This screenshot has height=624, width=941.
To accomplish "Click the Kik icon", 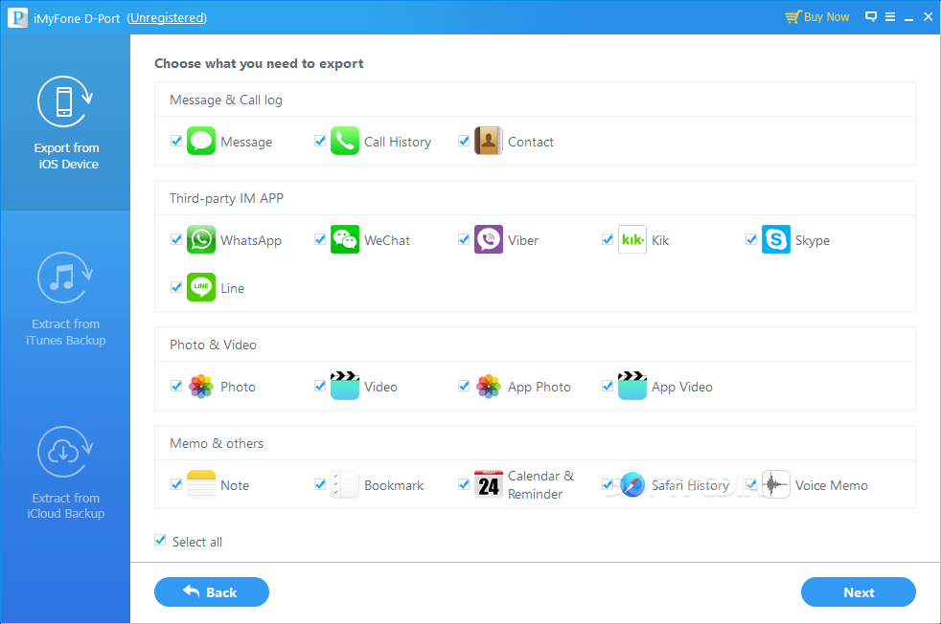I will [x=631, y=240].
